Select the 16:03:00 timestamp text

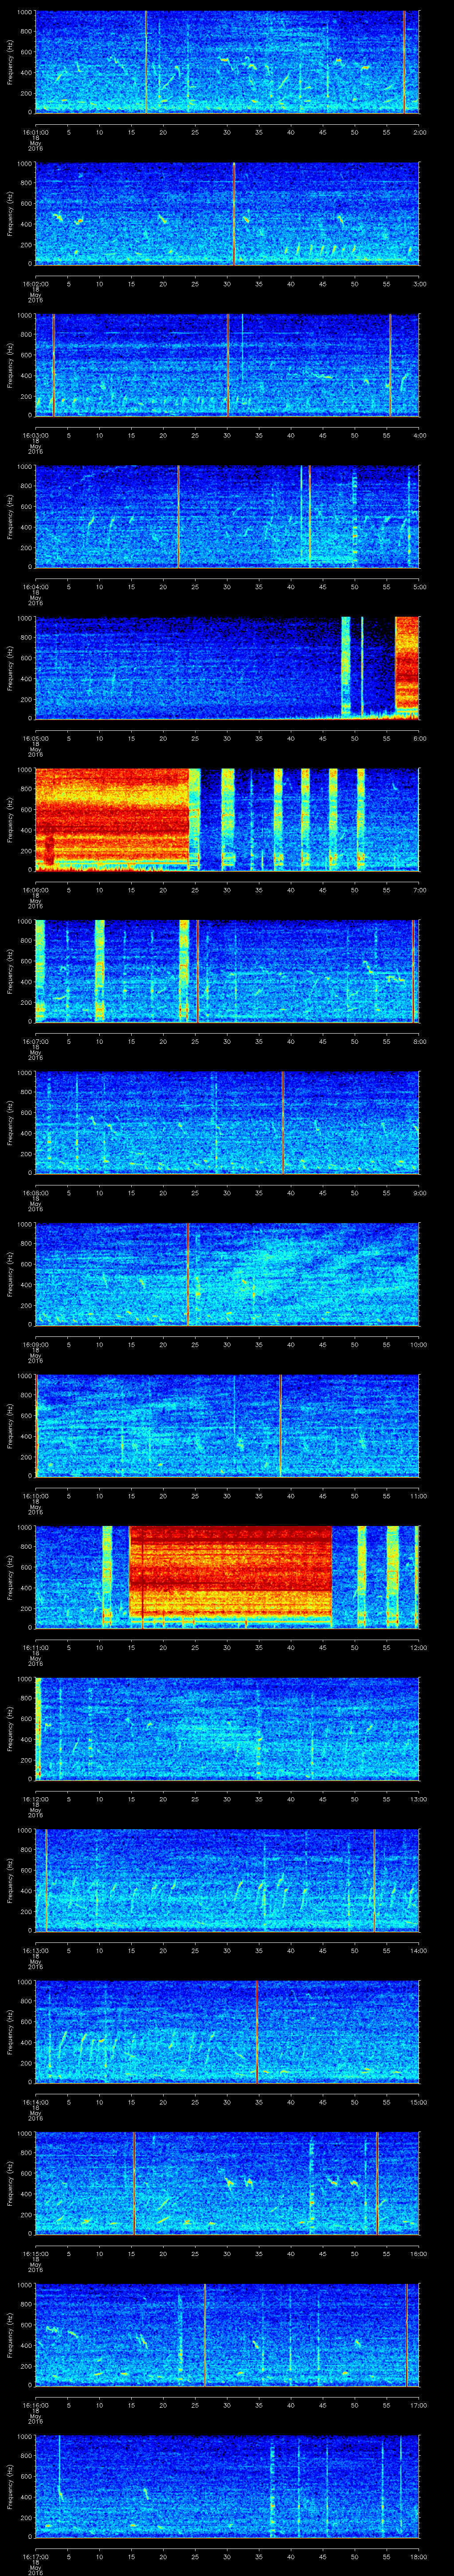point(35,435)
